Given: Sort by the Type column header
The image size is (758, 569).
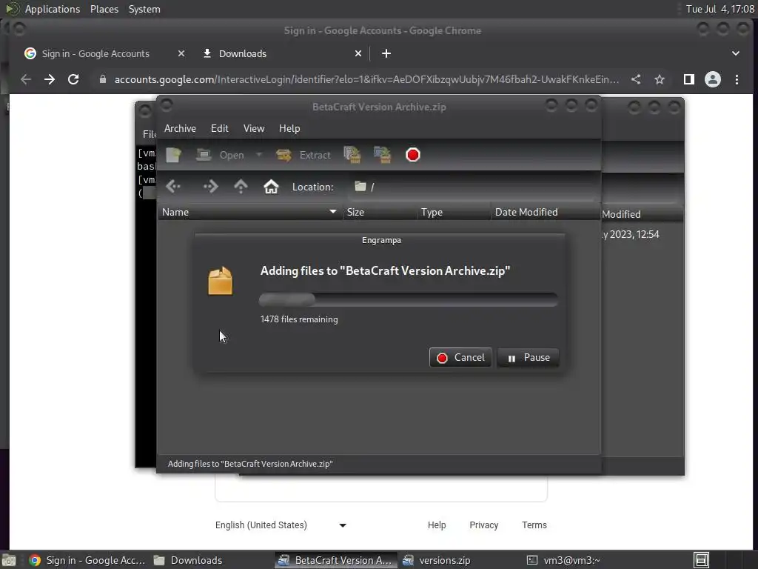Looking at the screenshot, I should pyautogui.click(x=454, y=212).
